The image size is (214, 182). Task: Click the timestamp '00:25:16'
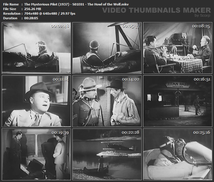(202, 132)
